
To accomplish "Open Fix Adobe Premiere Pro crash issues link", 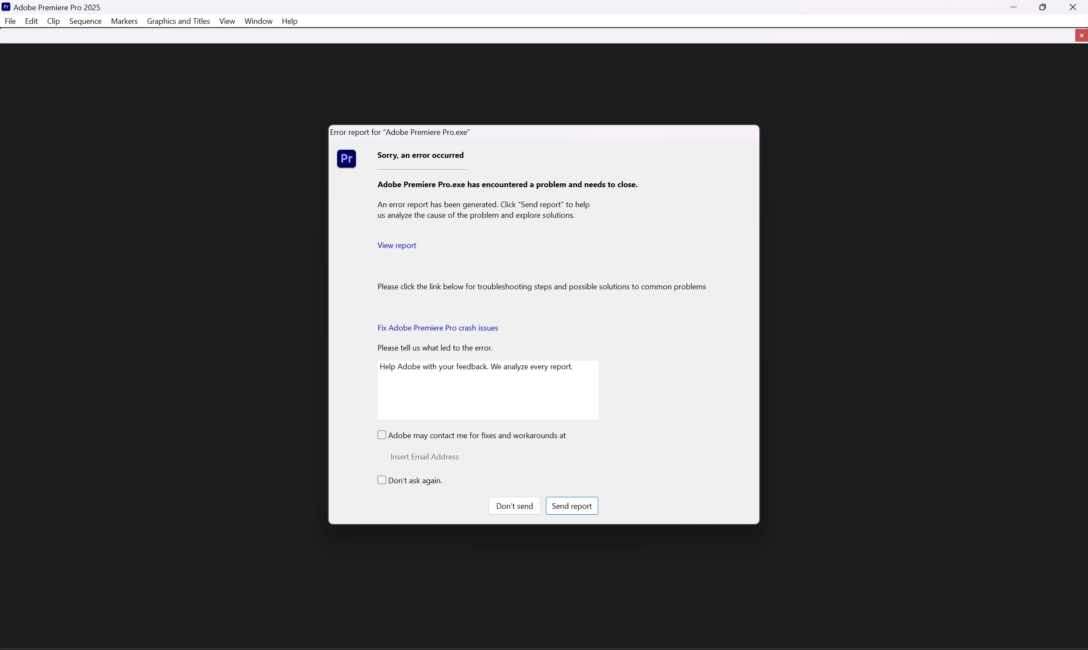I will pyautogui.click(x=437, y=328).
